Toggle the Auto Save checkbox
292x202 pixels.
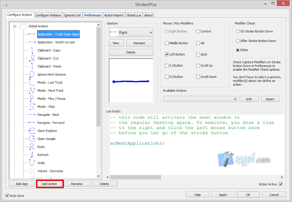tap(7, 196)
